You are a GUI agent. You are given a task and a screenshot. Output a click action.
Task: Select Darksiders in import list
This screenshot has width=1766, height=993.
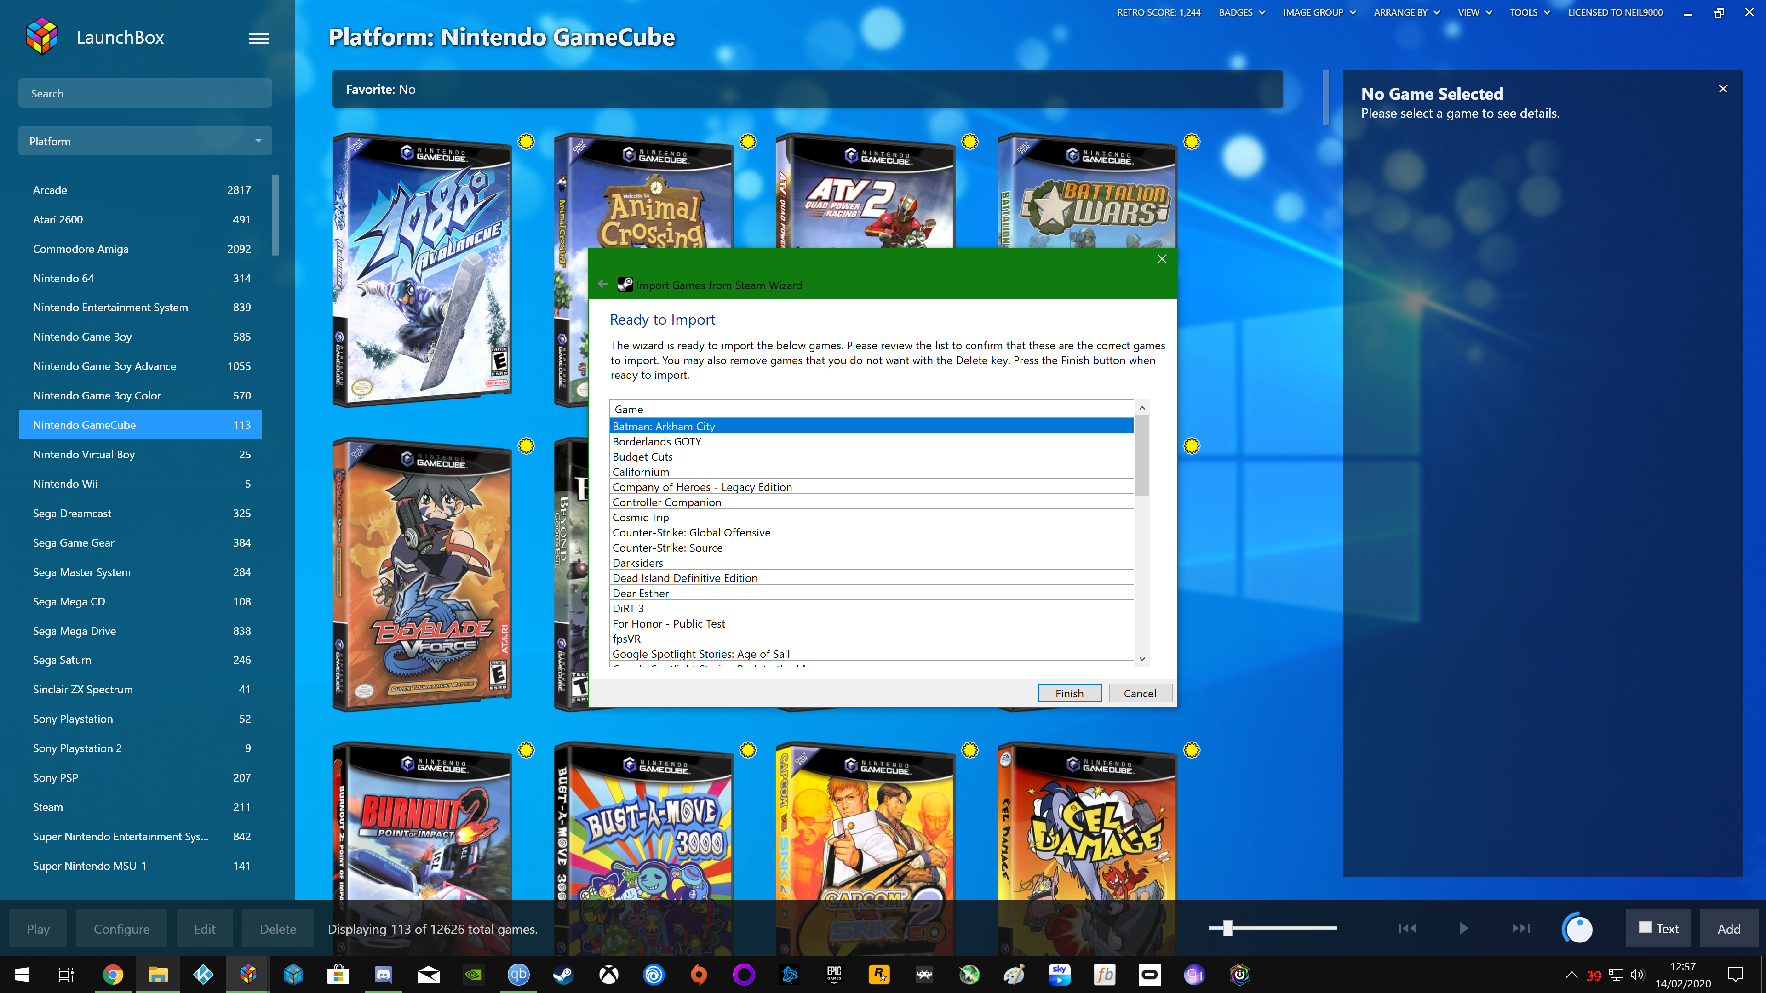click(x=871, y=563)
